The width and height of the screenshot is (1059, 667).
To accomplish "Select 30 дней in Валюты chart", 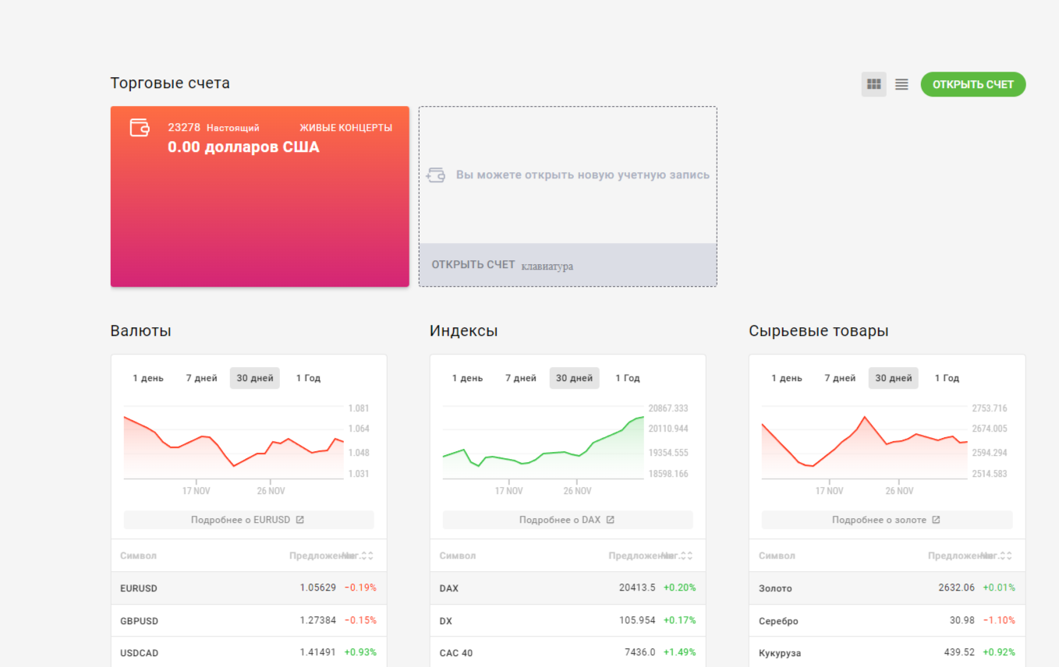I will coord(255,378).
